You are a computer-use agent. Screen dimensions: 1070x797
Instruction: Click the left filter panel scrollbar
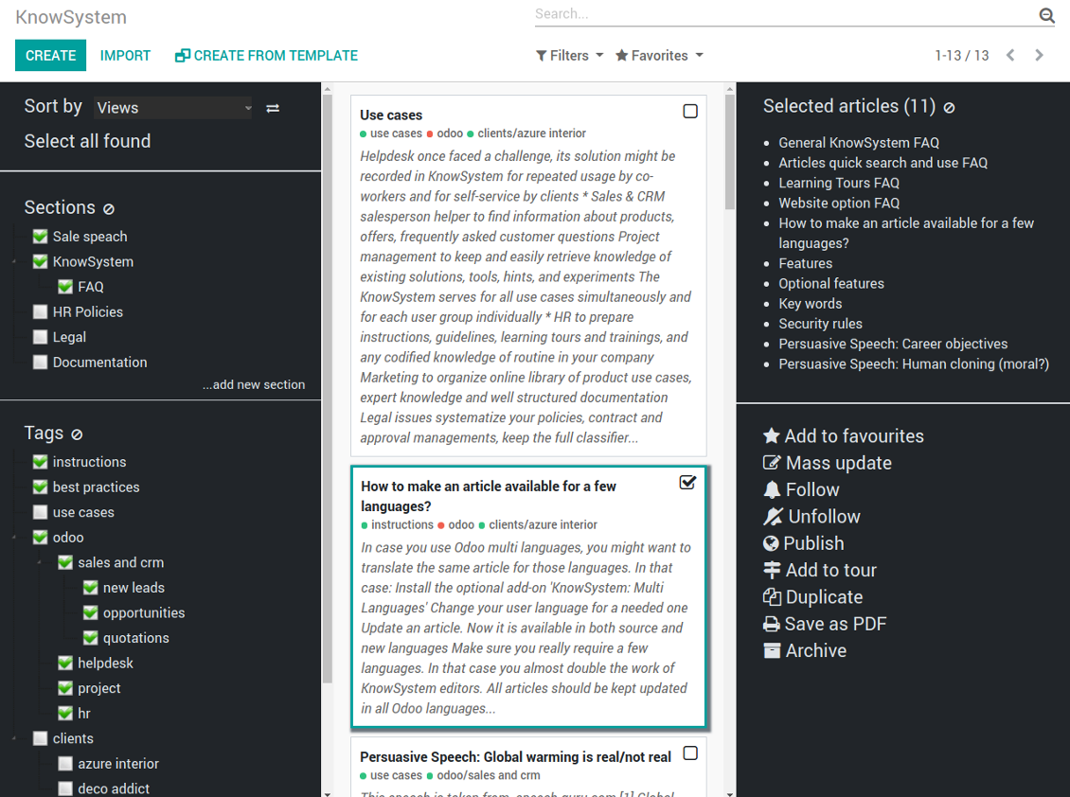tap(327, 387)
